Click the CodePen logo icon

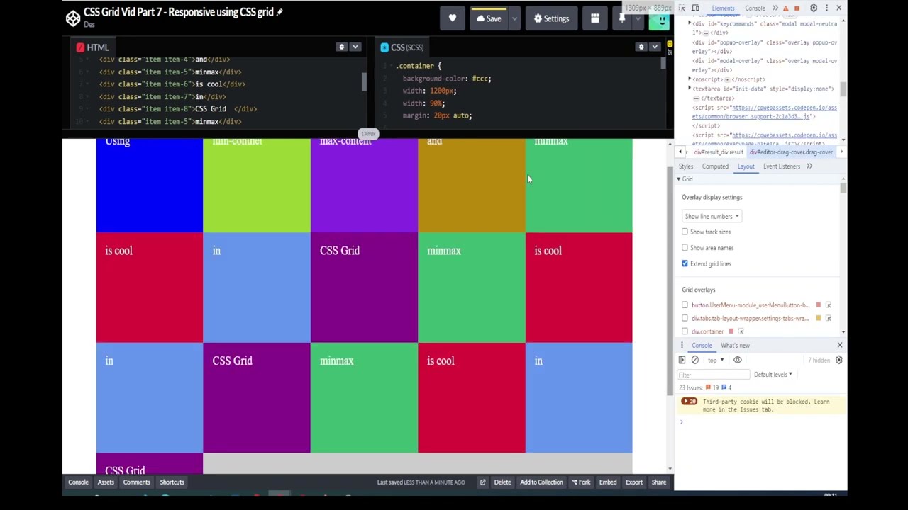click(x=73, y=18)
